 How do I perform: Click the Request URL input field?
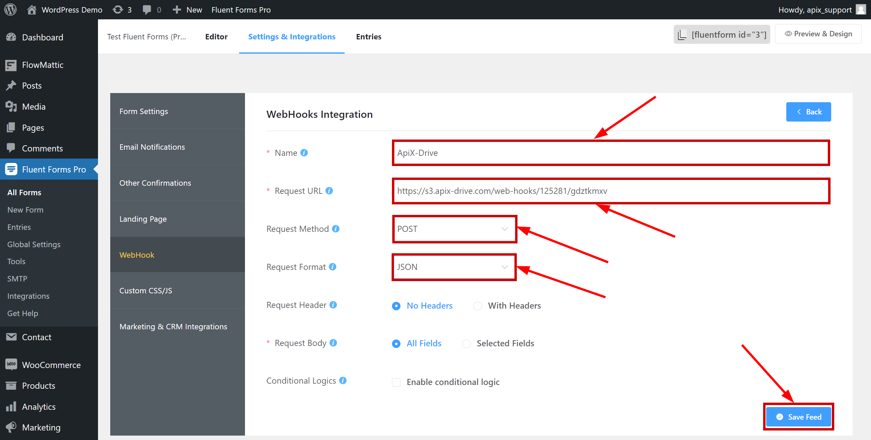[611, 191]
